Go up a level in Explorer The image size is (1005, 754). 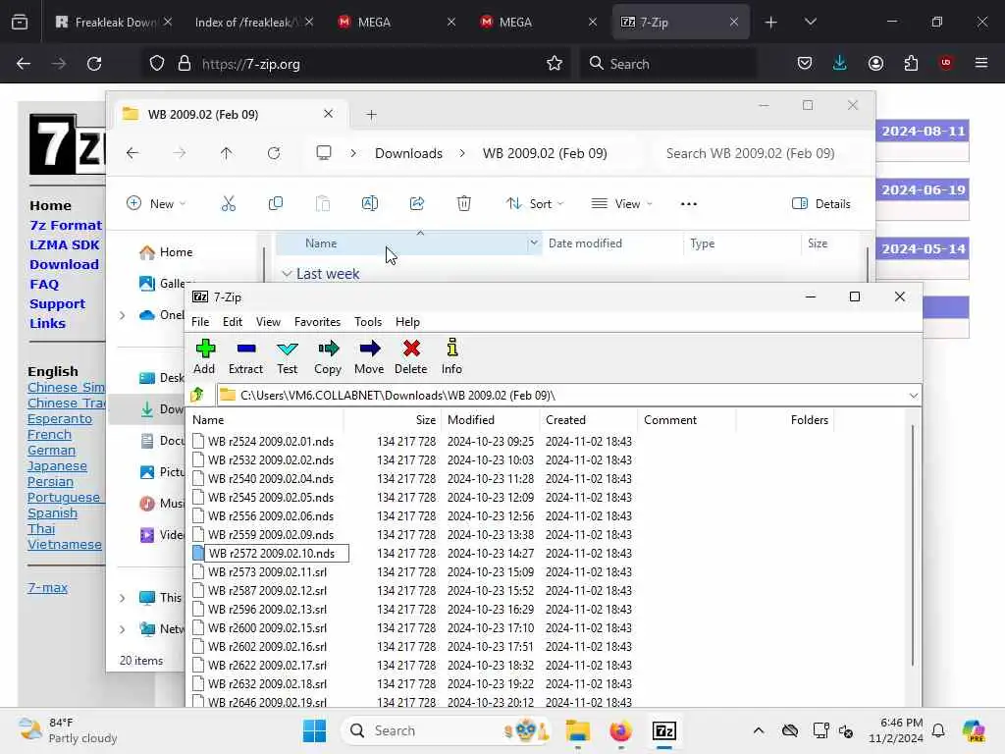227,153
